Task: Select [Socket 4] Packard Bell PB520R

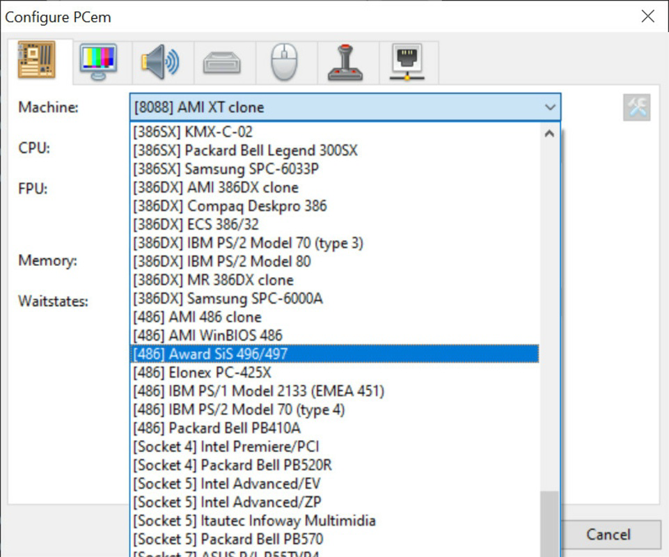Action: point(334,465)
